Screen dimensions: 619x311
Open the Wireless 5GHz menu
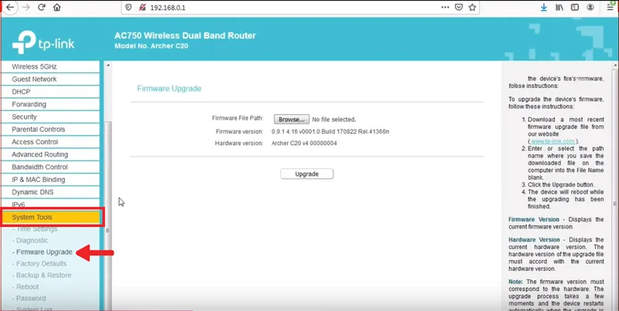point(50,66)
